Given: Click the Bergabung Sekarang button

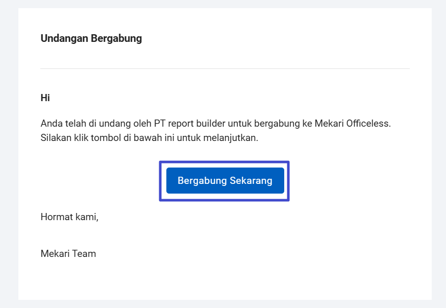Looking at the screenshot, I should (x=225, y=181).
